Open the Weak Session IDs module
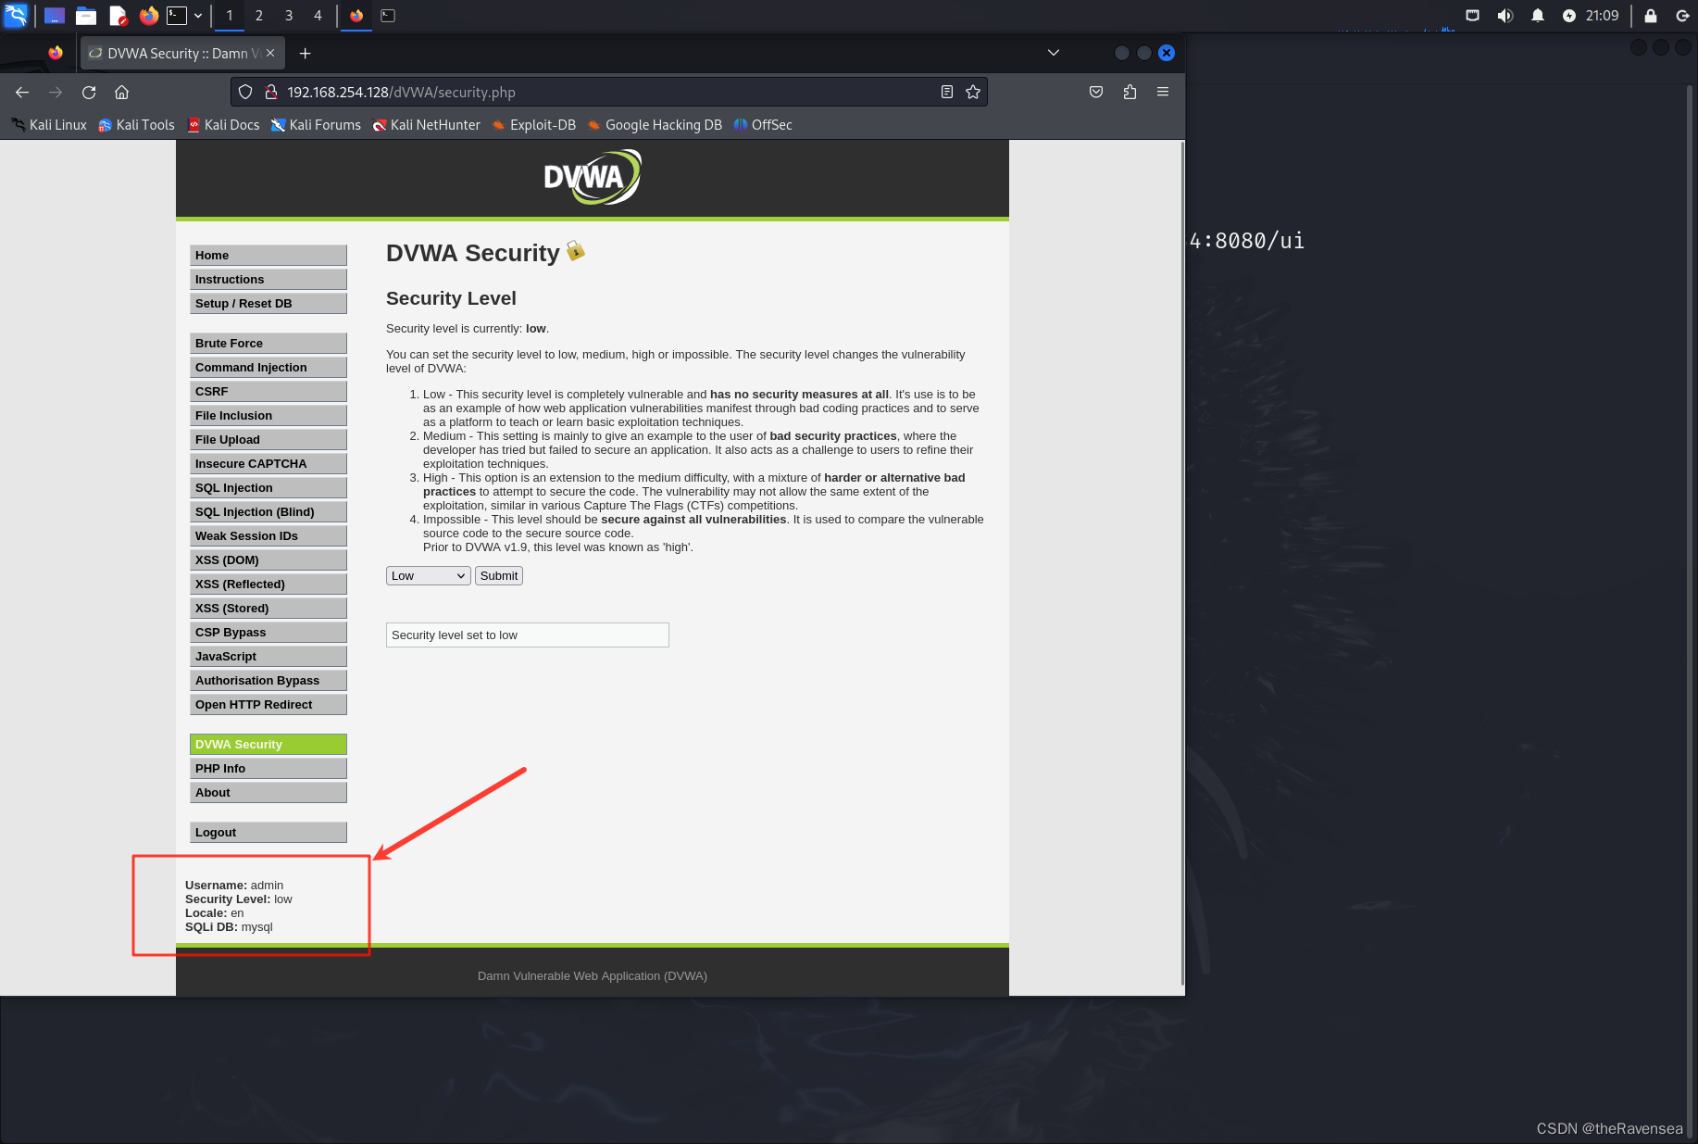Image resolution: width=1698 pixels, height=1144 pixels. pyautogui.click(x=268, y=536)
